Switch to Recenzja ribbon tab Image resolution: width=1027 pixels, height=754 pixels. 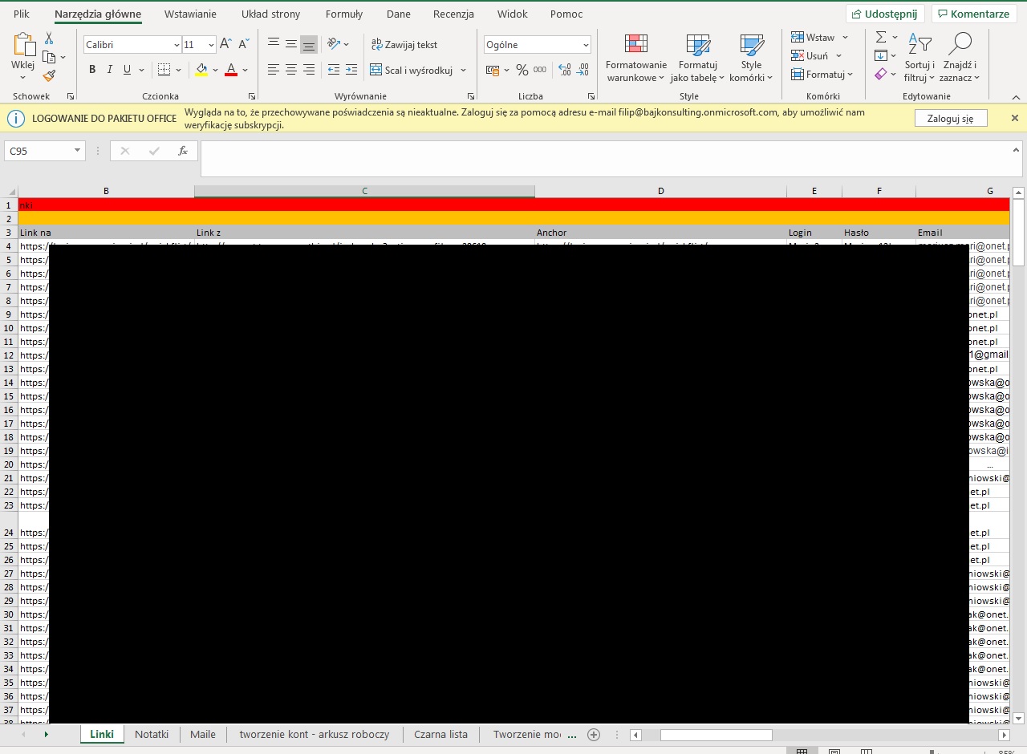453,14
